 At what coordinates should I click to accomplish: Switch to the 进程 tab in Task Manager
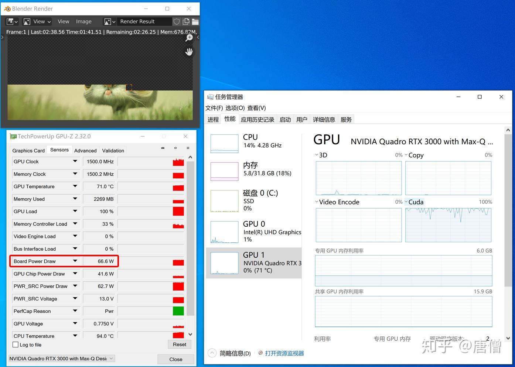pyautogui.click(x=212, y=119)
